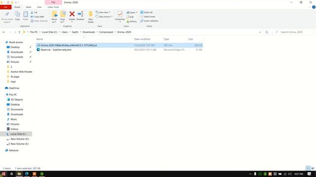Click the Cut scissors command
This screenshot has height=177, width=316.
(34, 12)
